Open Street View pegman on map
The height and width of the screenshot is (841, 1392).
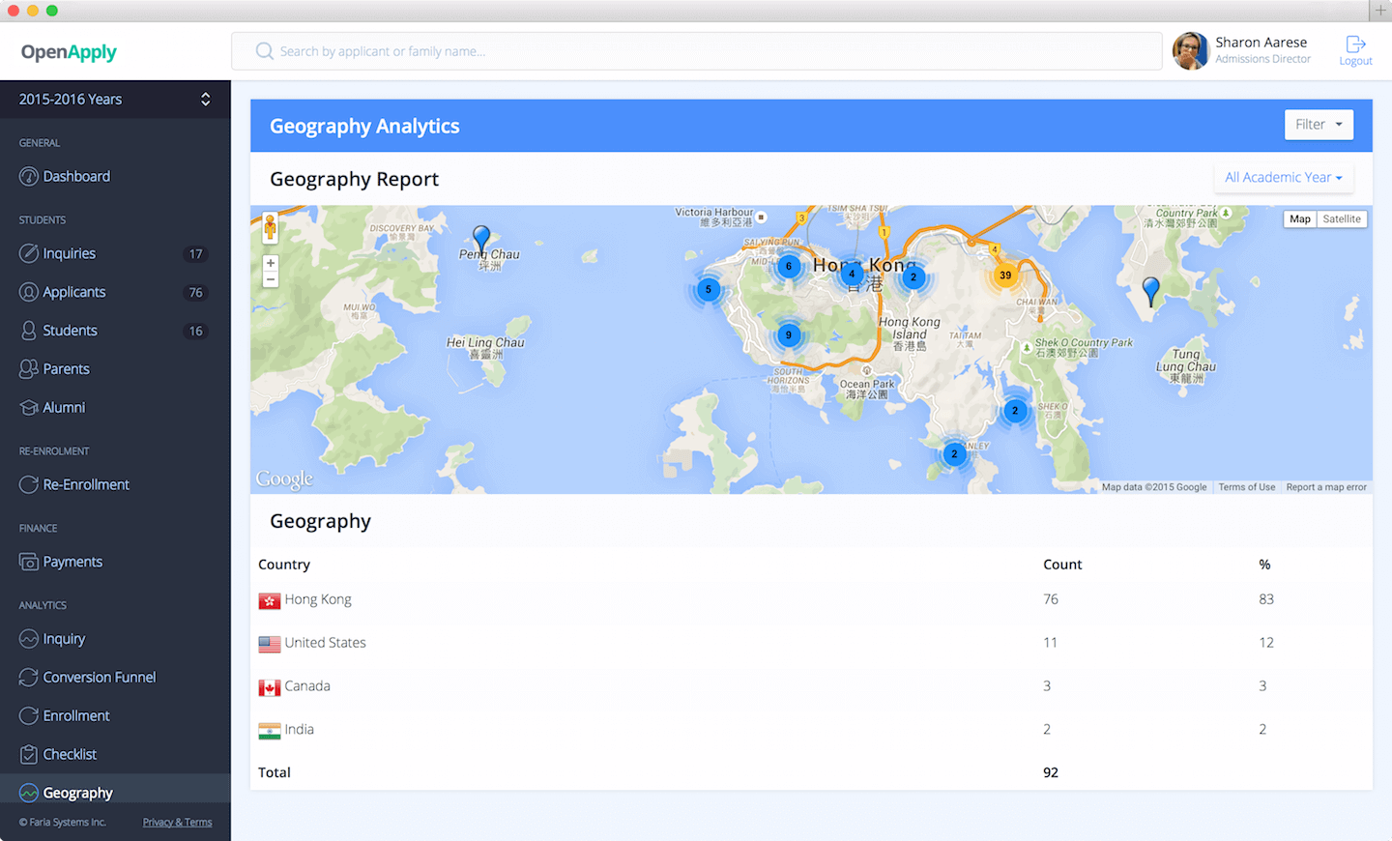pos(270,228)
